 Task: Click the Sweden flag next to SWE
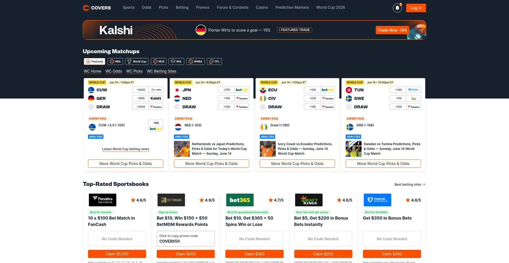click(x=349, y=98)
